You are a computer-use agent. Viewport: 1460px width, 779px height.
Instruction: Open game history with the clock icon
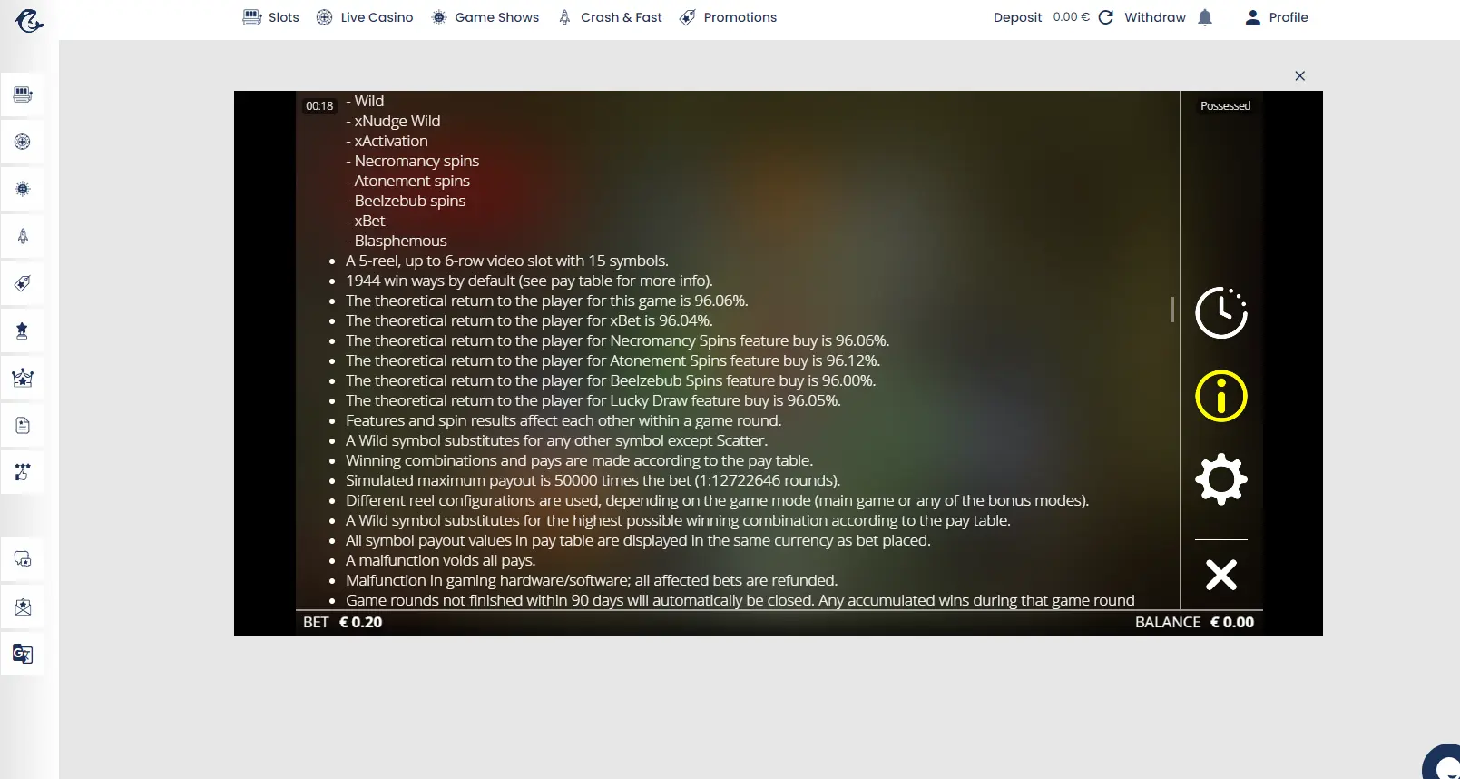(x=1221, y=312)
